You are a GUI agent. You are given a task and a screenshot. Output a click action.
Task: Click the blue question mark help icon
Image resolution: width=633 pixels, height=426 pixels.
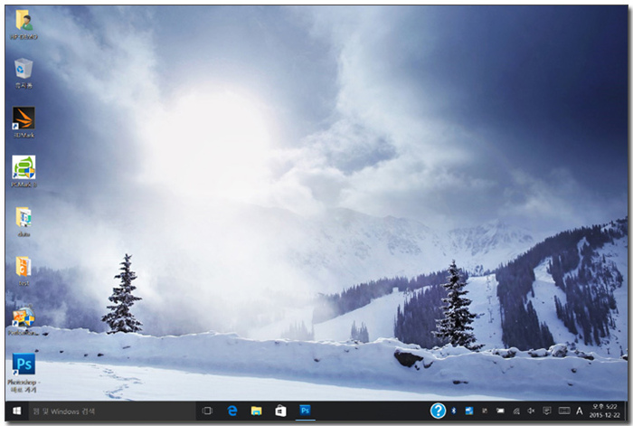(439, 411)
